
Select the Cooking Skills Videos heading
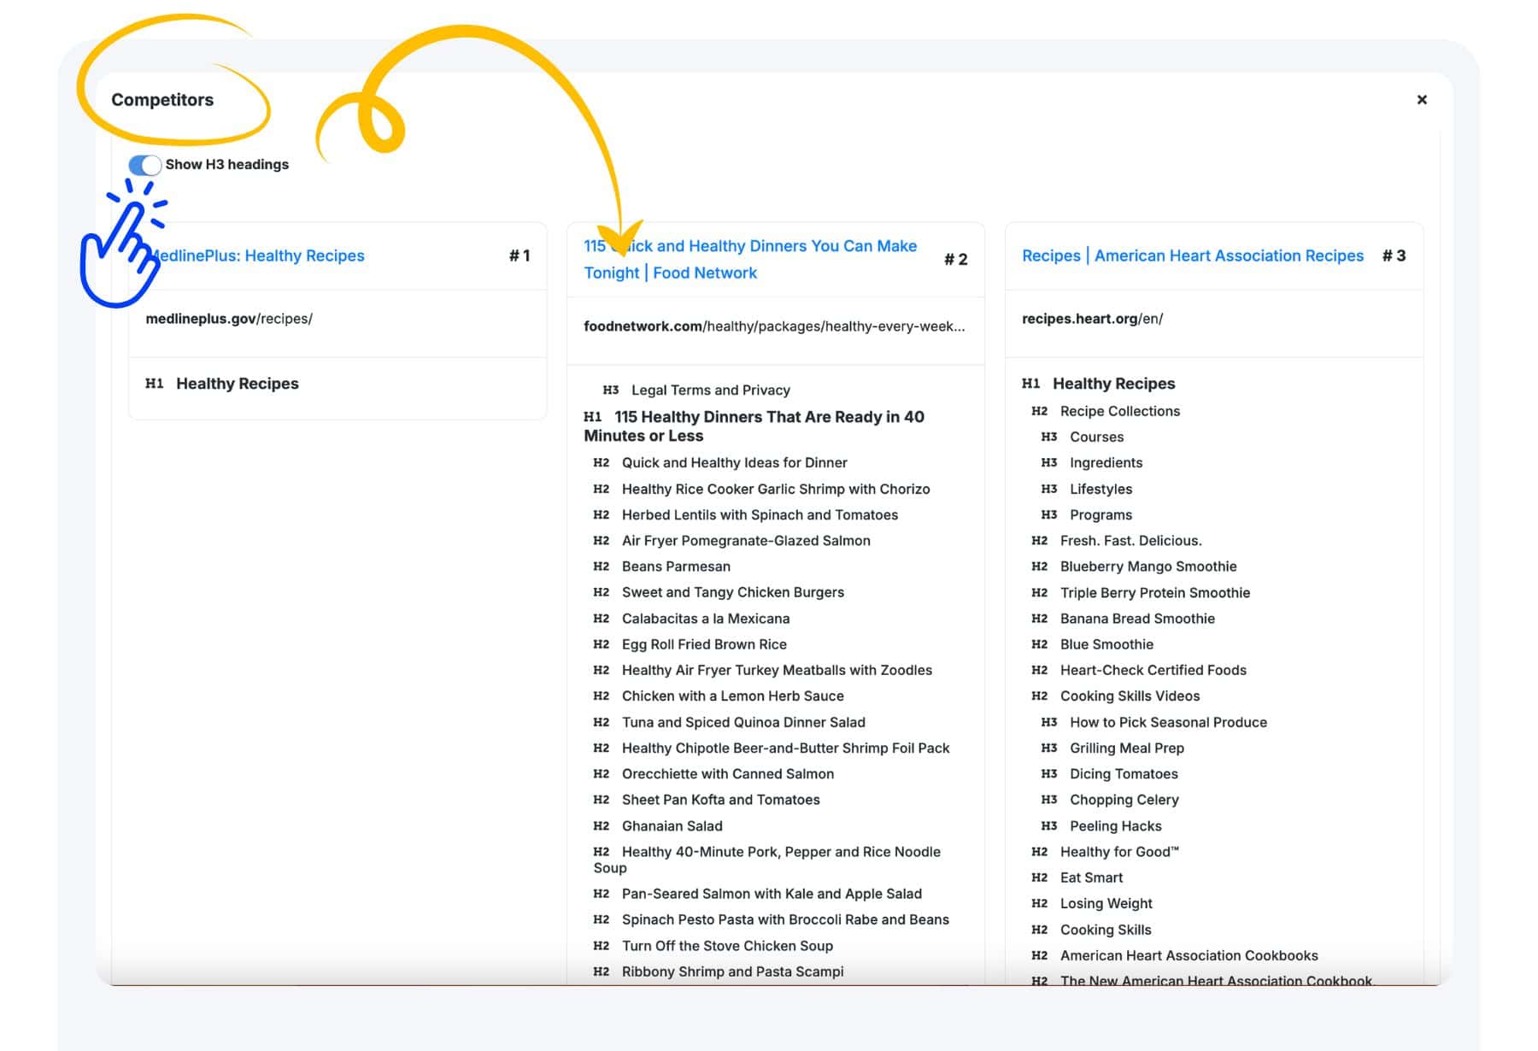[x=1130, y=696]
